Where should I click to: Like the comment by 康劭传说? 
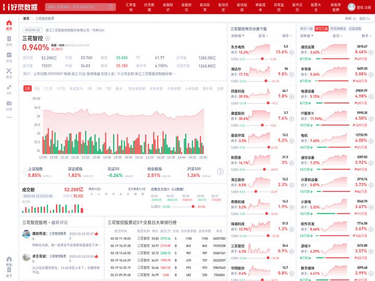96,234
